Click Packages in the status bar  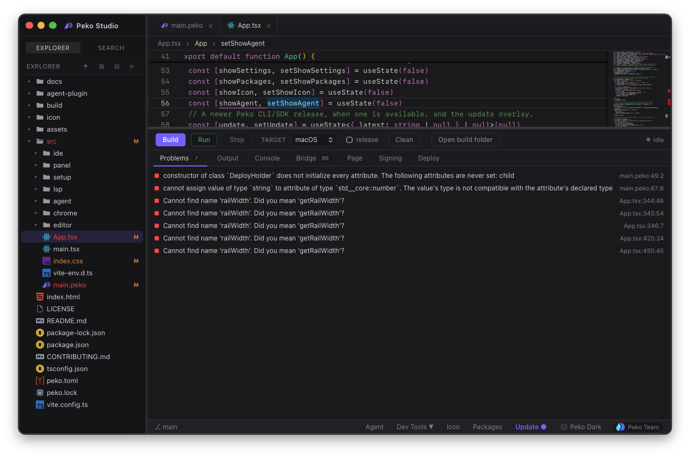pyautogui.click(x=488, y=427)
